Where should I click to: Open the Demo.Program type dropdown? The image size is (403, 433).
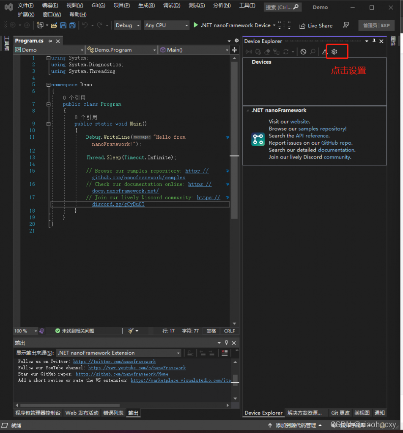coord(121,50)
